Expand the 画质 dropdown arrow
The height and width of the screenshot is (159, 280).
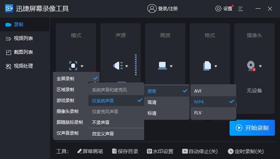tap(171, 66)
